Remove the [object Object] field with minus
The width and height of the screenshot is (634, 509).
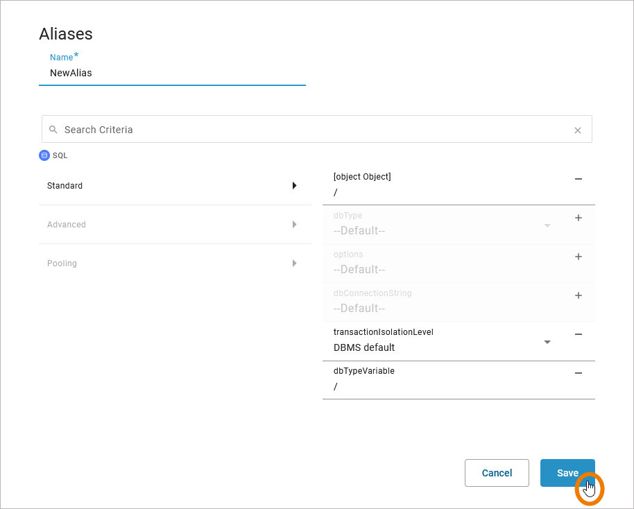click(x=579, y=179)
